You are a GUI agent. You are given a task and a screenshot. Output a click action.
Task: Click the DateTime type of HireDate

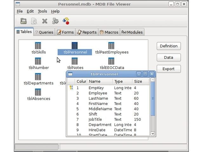click(x=123, y=130)
